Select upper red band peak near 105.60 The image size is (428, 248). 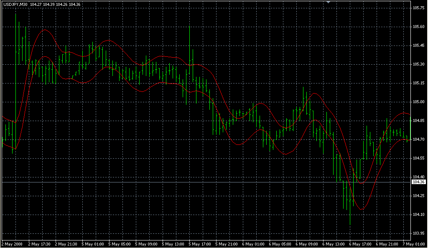pos(44,30)
